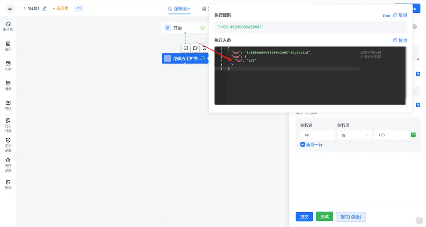Add a new row with 新增一行
Viewport: 426px width, 227px height.
pos(311,144)
